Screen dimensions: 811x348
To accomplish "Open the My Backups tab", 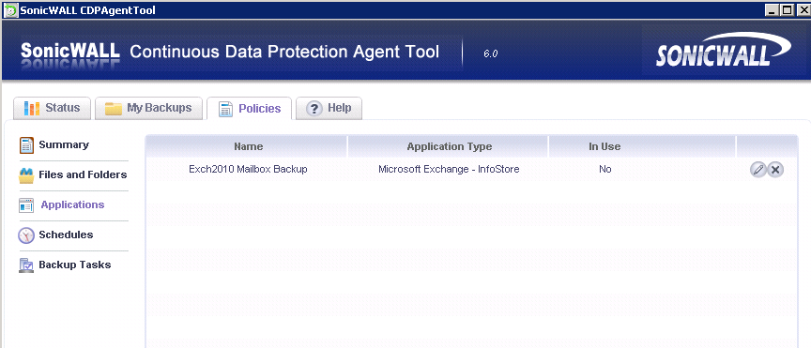I will tap(149, 108).
